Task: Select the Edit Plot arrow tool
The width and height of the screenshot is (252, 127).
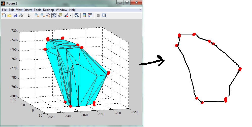Action: [x=29, y=16]
